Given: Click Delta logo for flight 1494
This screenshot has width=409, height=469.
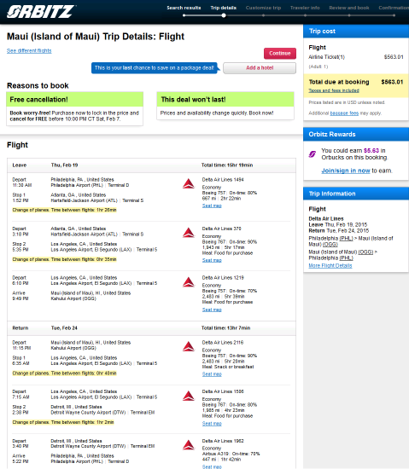Looking at the screenshot, I should [189, 183].
